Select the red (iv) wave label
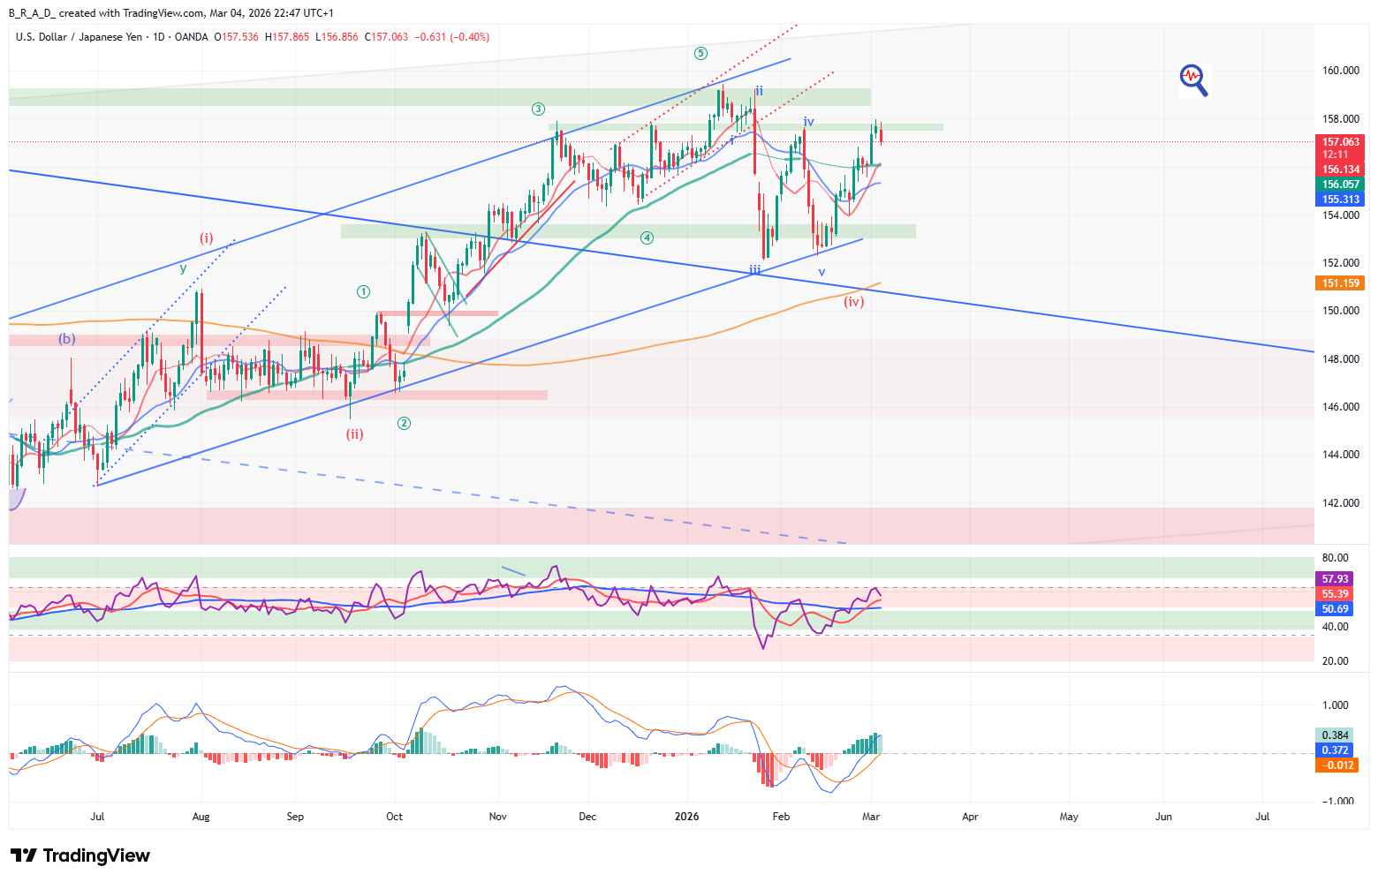This screenshot has width=1378, height=882. [x=853, y=302]
